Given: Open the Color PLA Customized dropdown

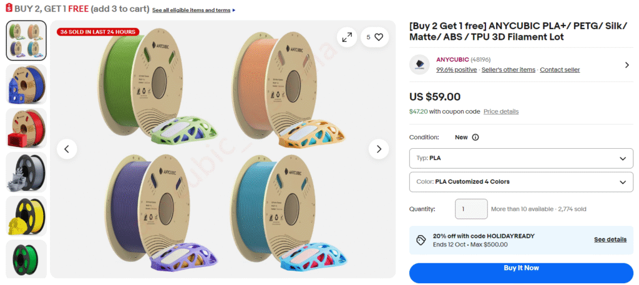Looking at the screenshot, I should pyautogui.click(x=521, y=182).
